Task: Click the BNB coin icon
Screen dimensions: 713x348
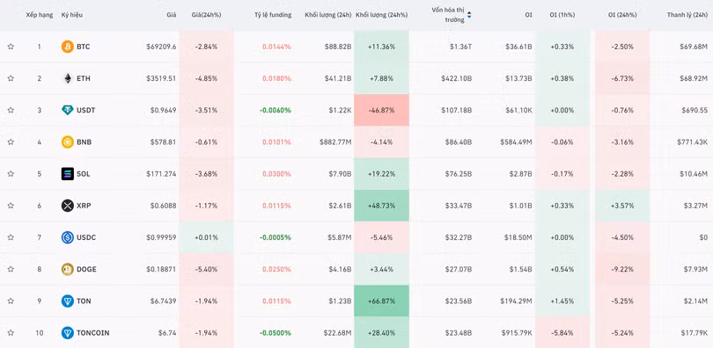Action: (x=67, y=141)
